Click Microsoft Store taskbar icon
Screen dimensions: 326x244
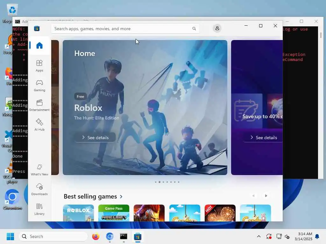pyautogui.click(x=138, y=236)
